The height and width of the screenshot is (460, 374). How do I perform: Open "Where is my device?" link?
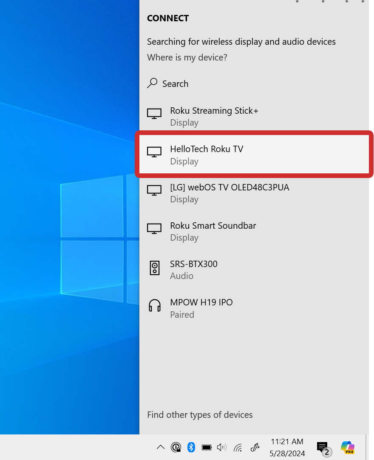point(187,57)
